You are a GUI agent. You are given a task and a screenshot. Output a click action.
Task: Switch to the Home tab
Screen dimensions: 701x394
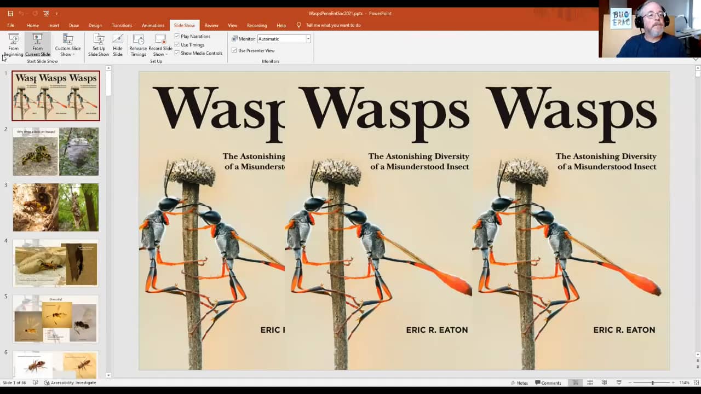coord(32,25)
